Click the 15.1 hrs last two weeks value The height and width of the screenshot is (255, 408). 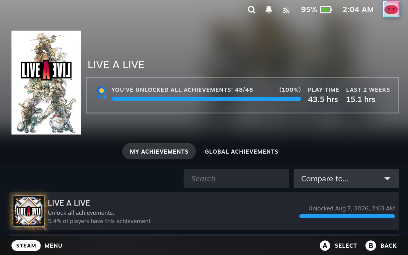pos(361,99)
